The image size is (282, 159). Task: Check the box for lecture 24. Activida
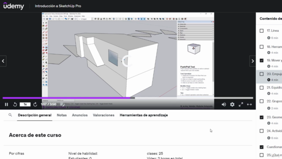click(262, 131)
